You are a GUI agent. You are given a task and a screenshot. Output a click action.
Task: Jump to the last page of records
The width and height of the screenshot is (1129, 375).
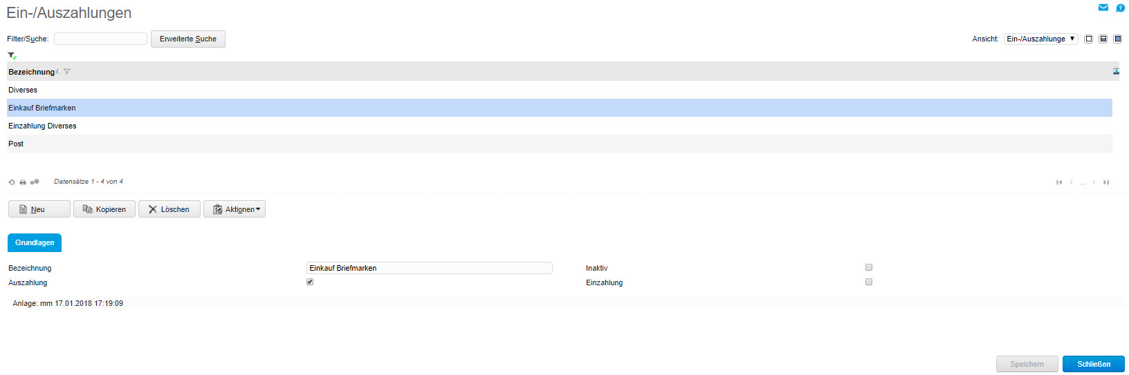pyautogui.click(x=1106, y=182)
